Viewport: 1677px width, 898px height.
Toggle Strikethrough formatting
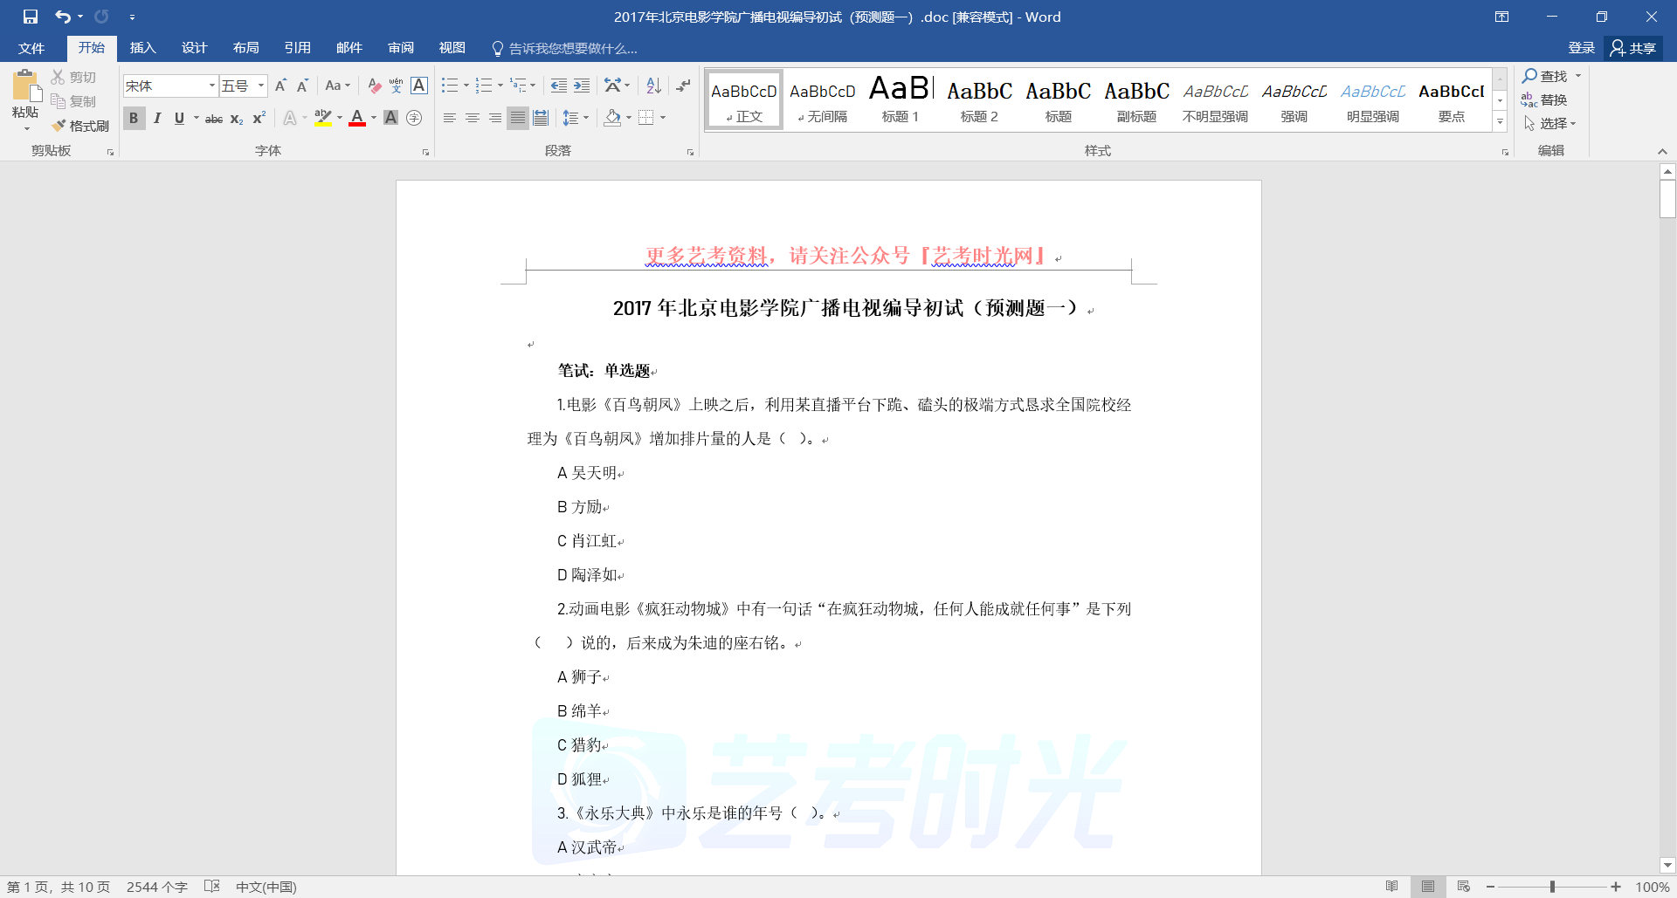pyautogui.click(x=213, y=118)
